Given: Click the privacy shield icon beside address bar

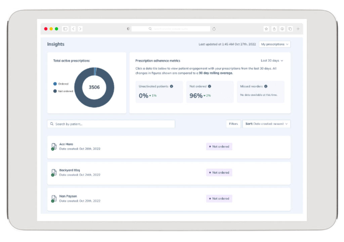Looking at the screenshot, I should coord(128,29).
